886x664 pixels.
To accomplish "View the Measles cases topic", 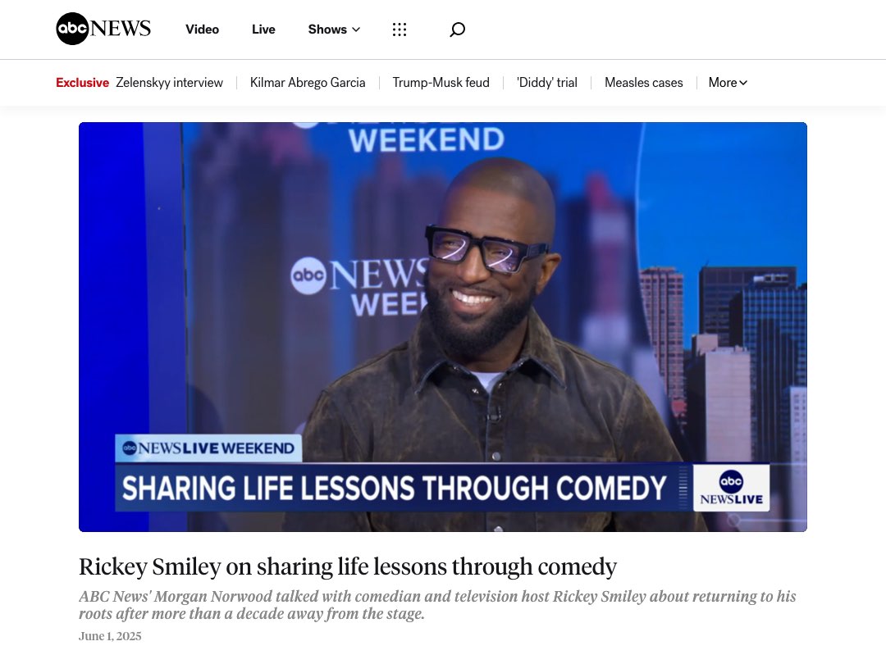I will click(x=643, y=83).
